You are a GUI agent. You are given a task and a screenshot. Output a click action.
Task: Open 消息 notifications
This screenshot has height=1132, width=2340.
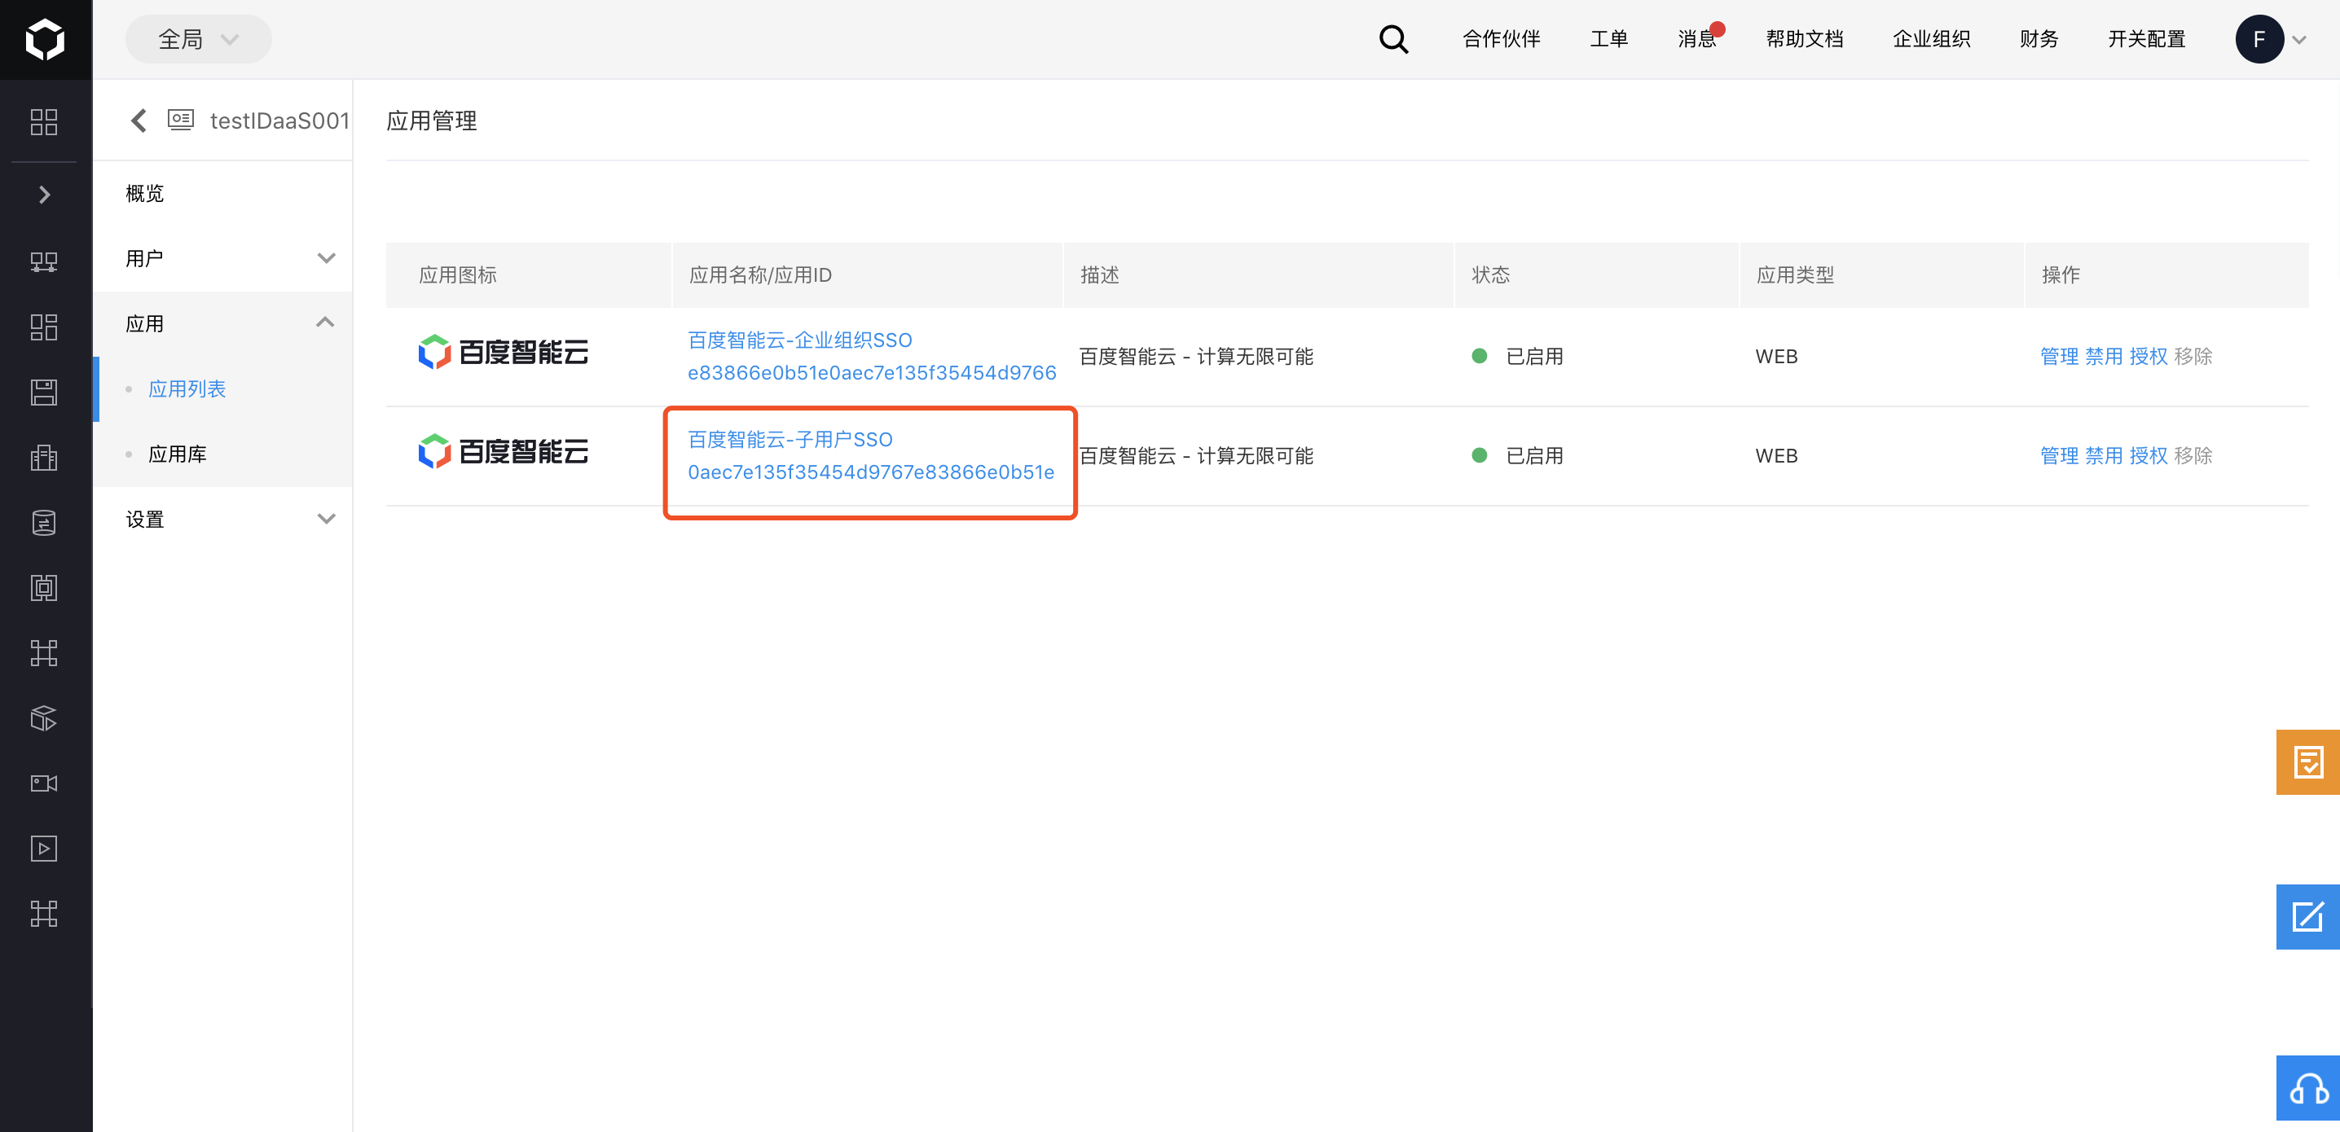coord(1697,39)
